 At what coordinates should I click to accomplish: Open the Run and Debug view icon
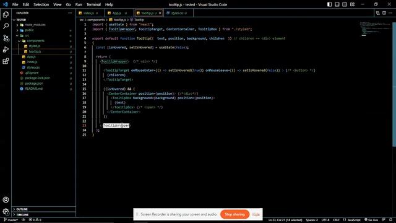6,50
